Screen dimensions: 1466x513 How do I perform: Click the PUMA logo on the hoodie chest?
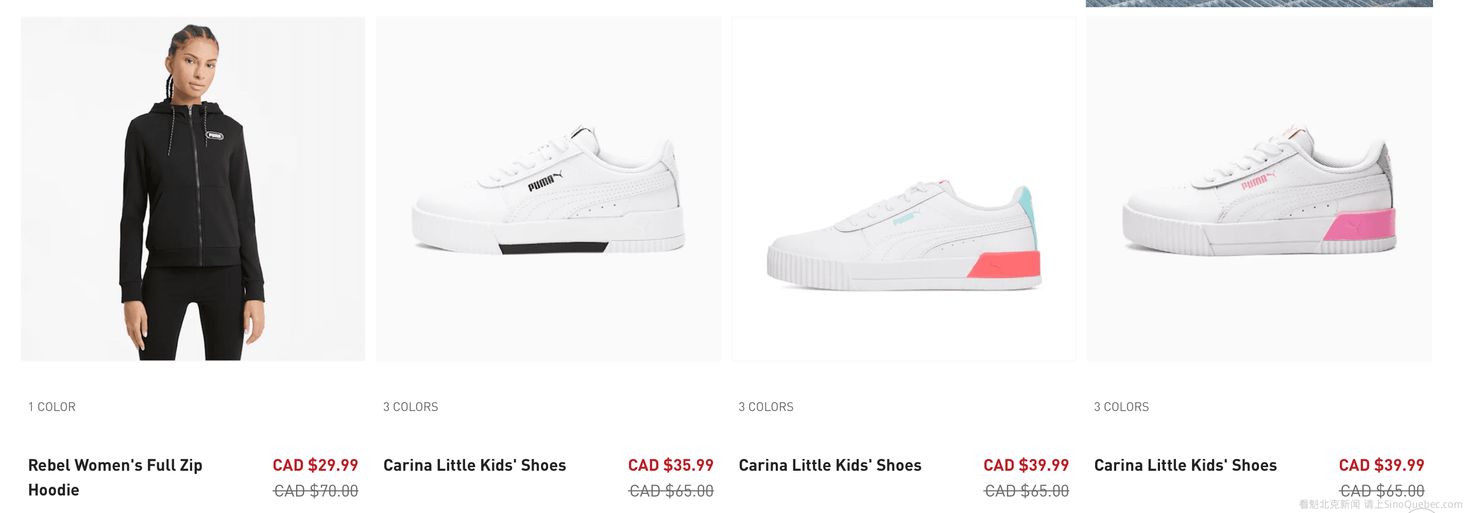pos(215,135)
